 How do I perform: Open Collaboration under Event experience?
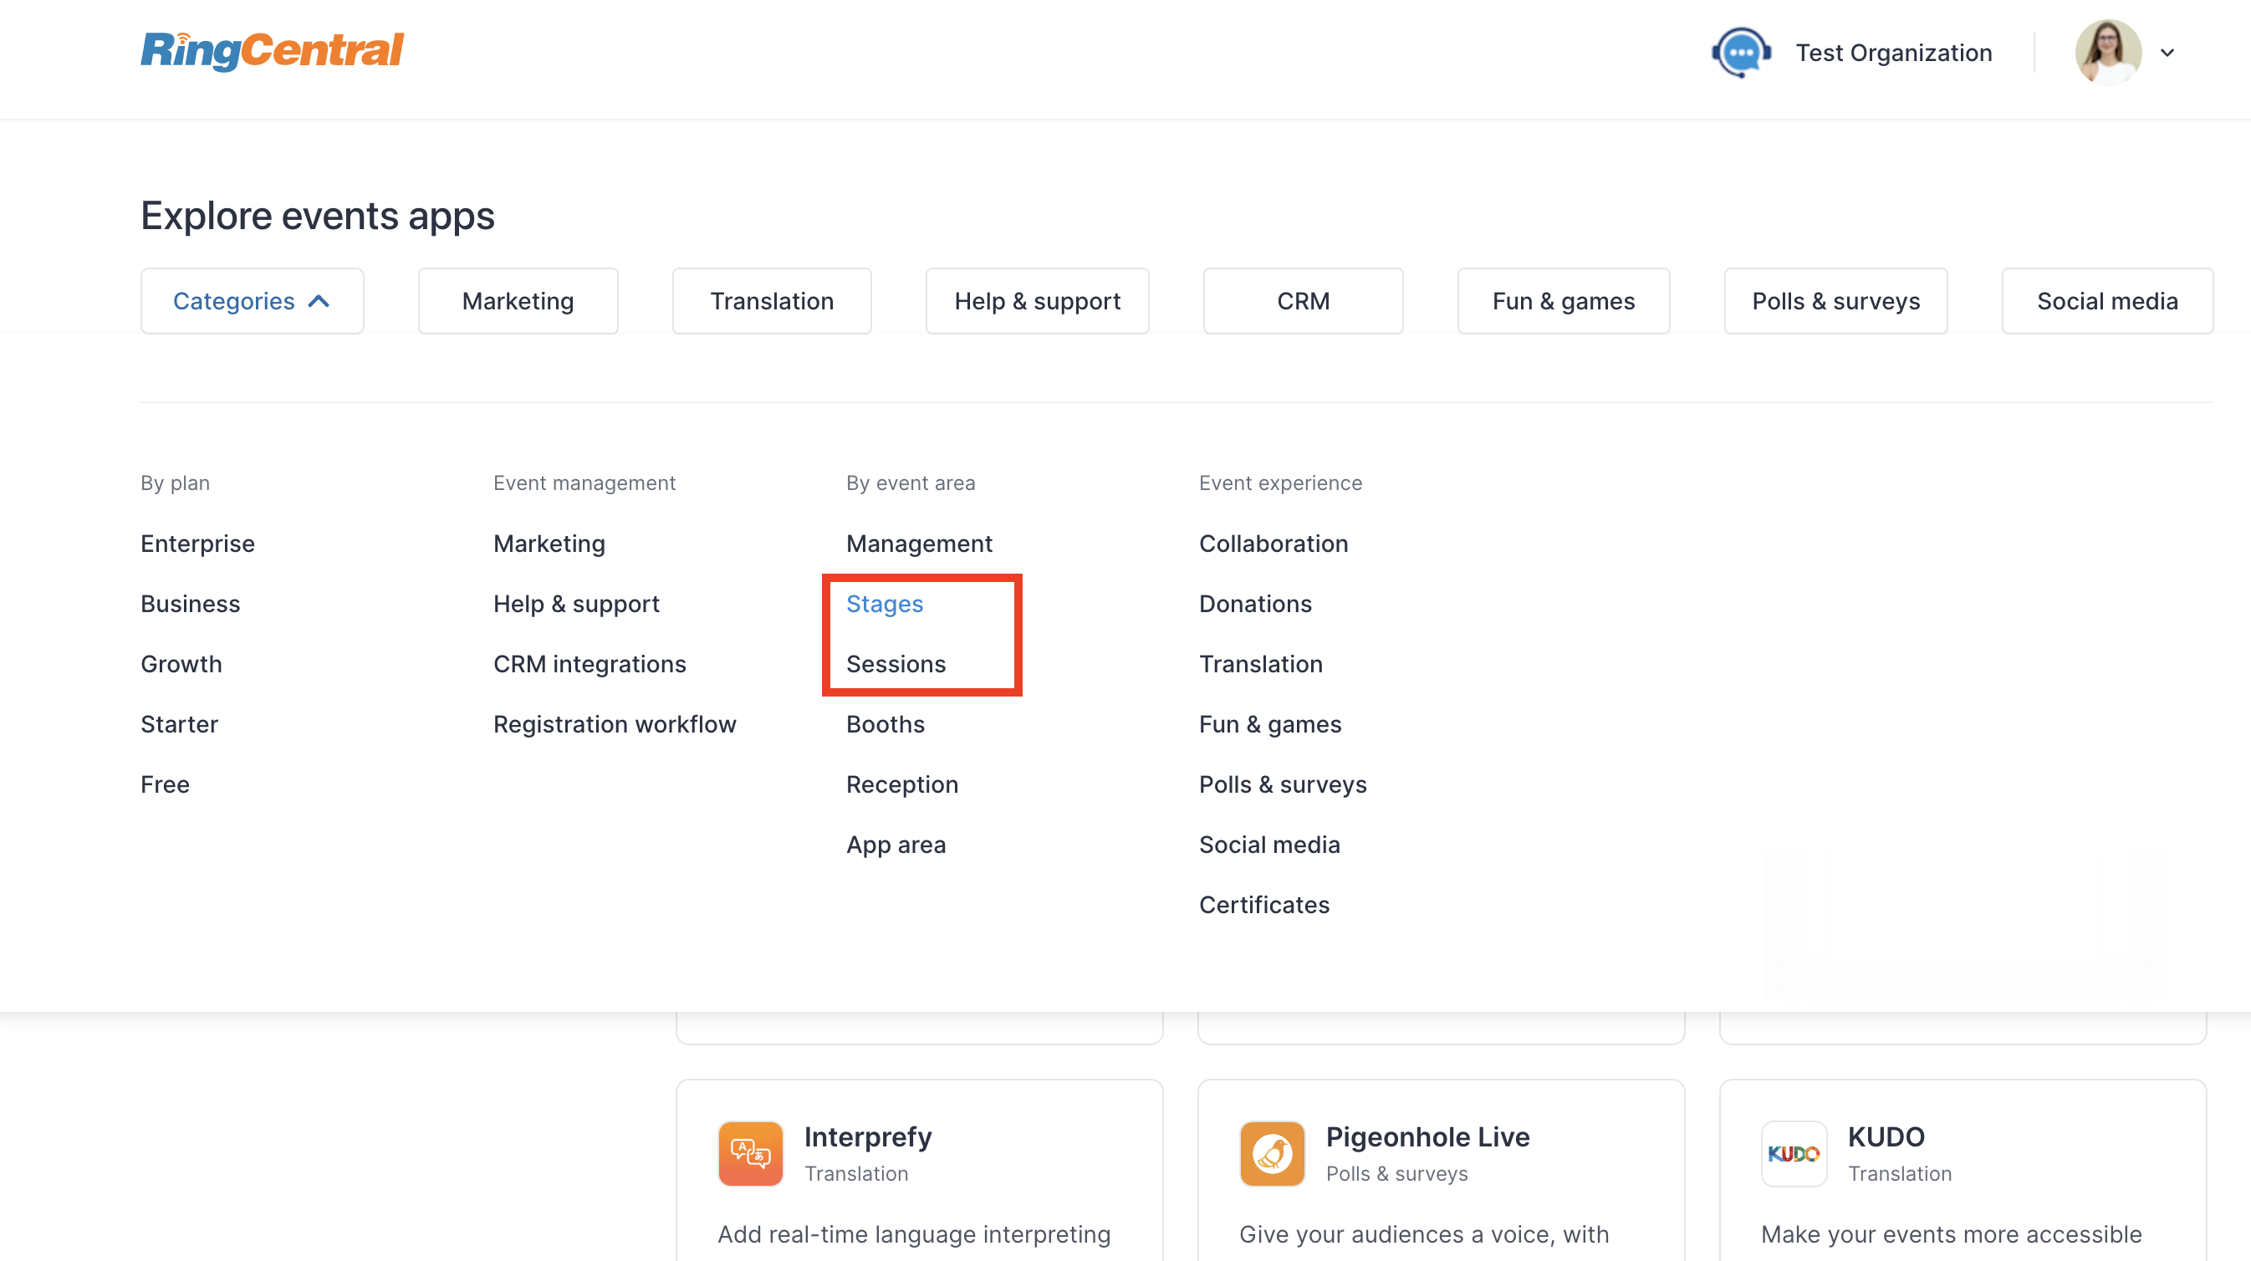[1274, 544]
